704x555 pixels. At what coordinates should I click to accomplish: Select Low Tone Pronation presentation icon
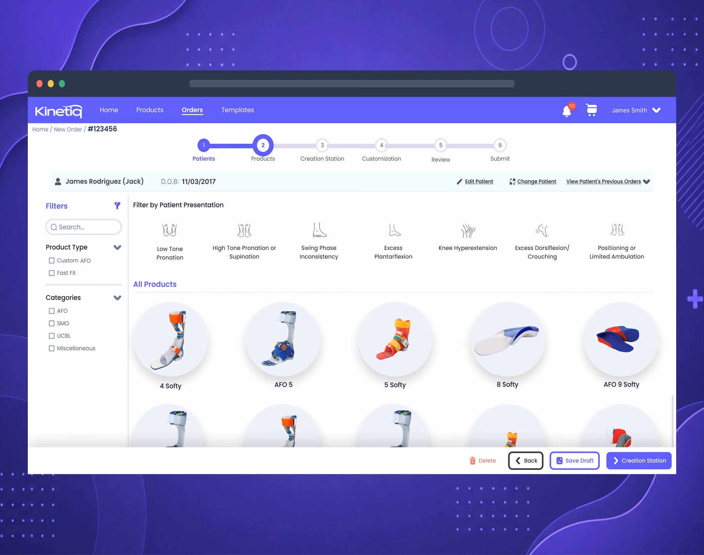pyautogui.click(x=170, y=230)
